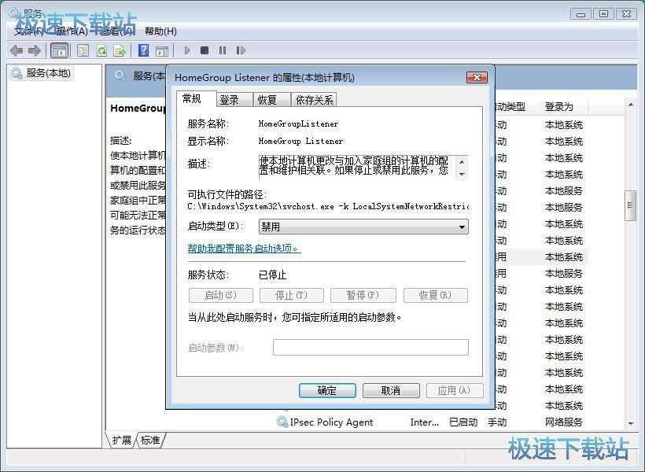This screenshot has width=645, height=472.
Task: Open the 操作(A) menu
Action: (x=72, y=31)
